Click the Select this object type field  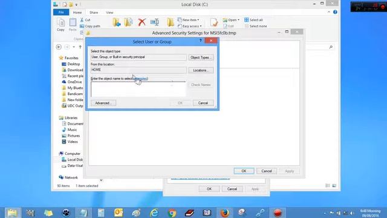[x=138, y=57]
